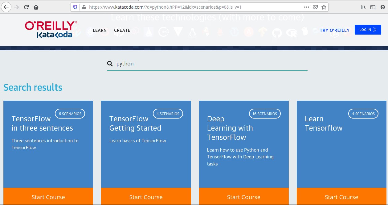Image resolution: width=388 pixels, height=205 pixels.
Task: Open the tracking protection shield icon
Action: point(76,7)
